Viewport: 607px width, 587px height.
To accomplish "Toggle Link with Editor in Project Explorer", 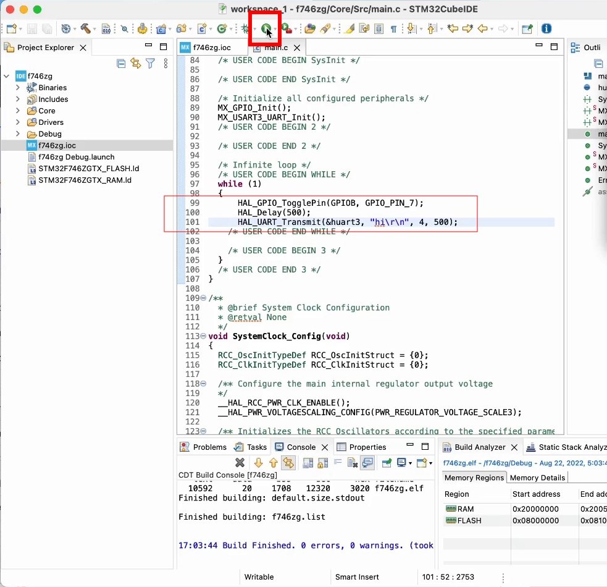I will tap(135, 64).
